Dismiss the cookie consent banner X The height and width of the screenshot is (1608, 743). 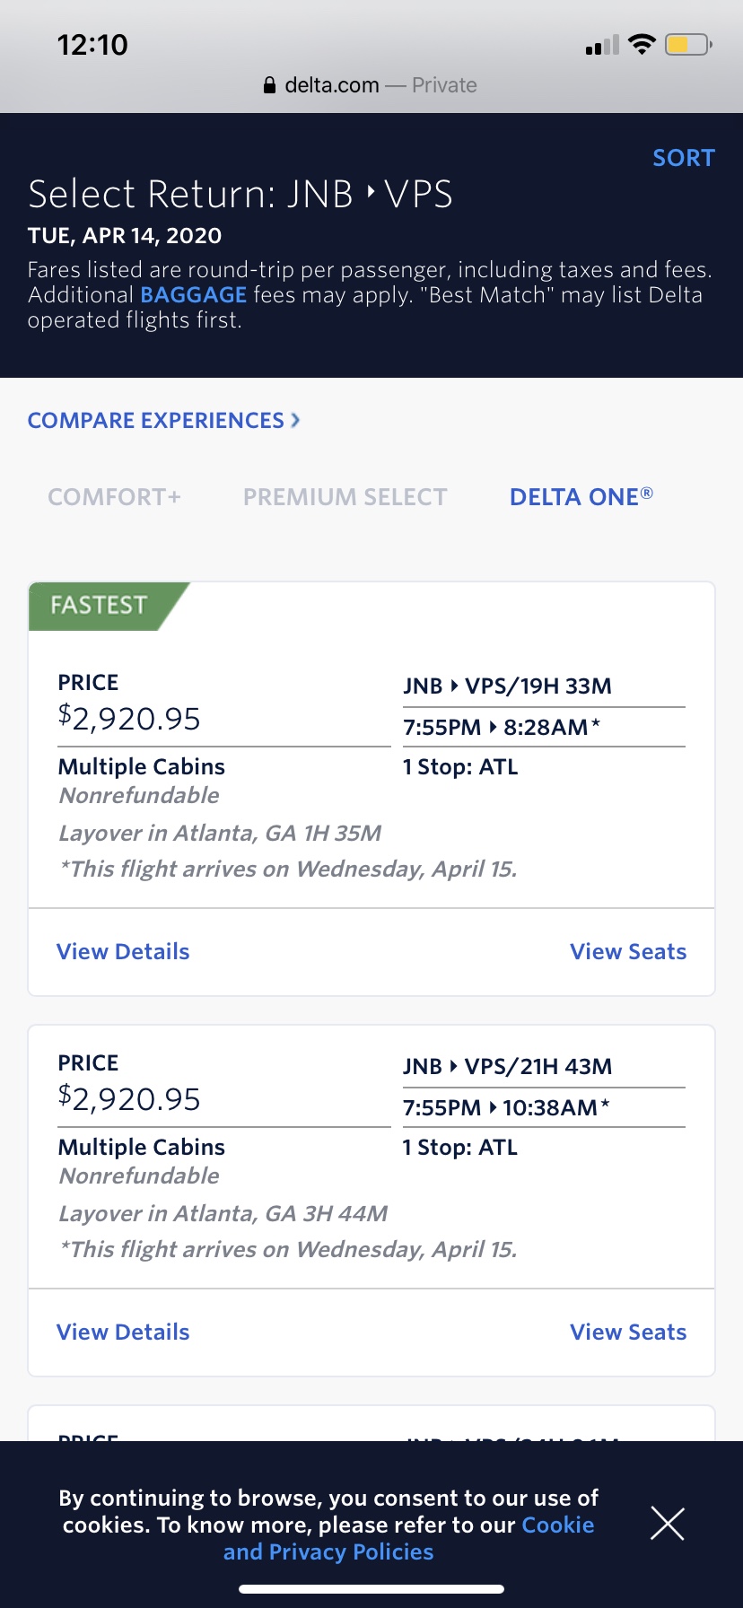point(667,1524)
